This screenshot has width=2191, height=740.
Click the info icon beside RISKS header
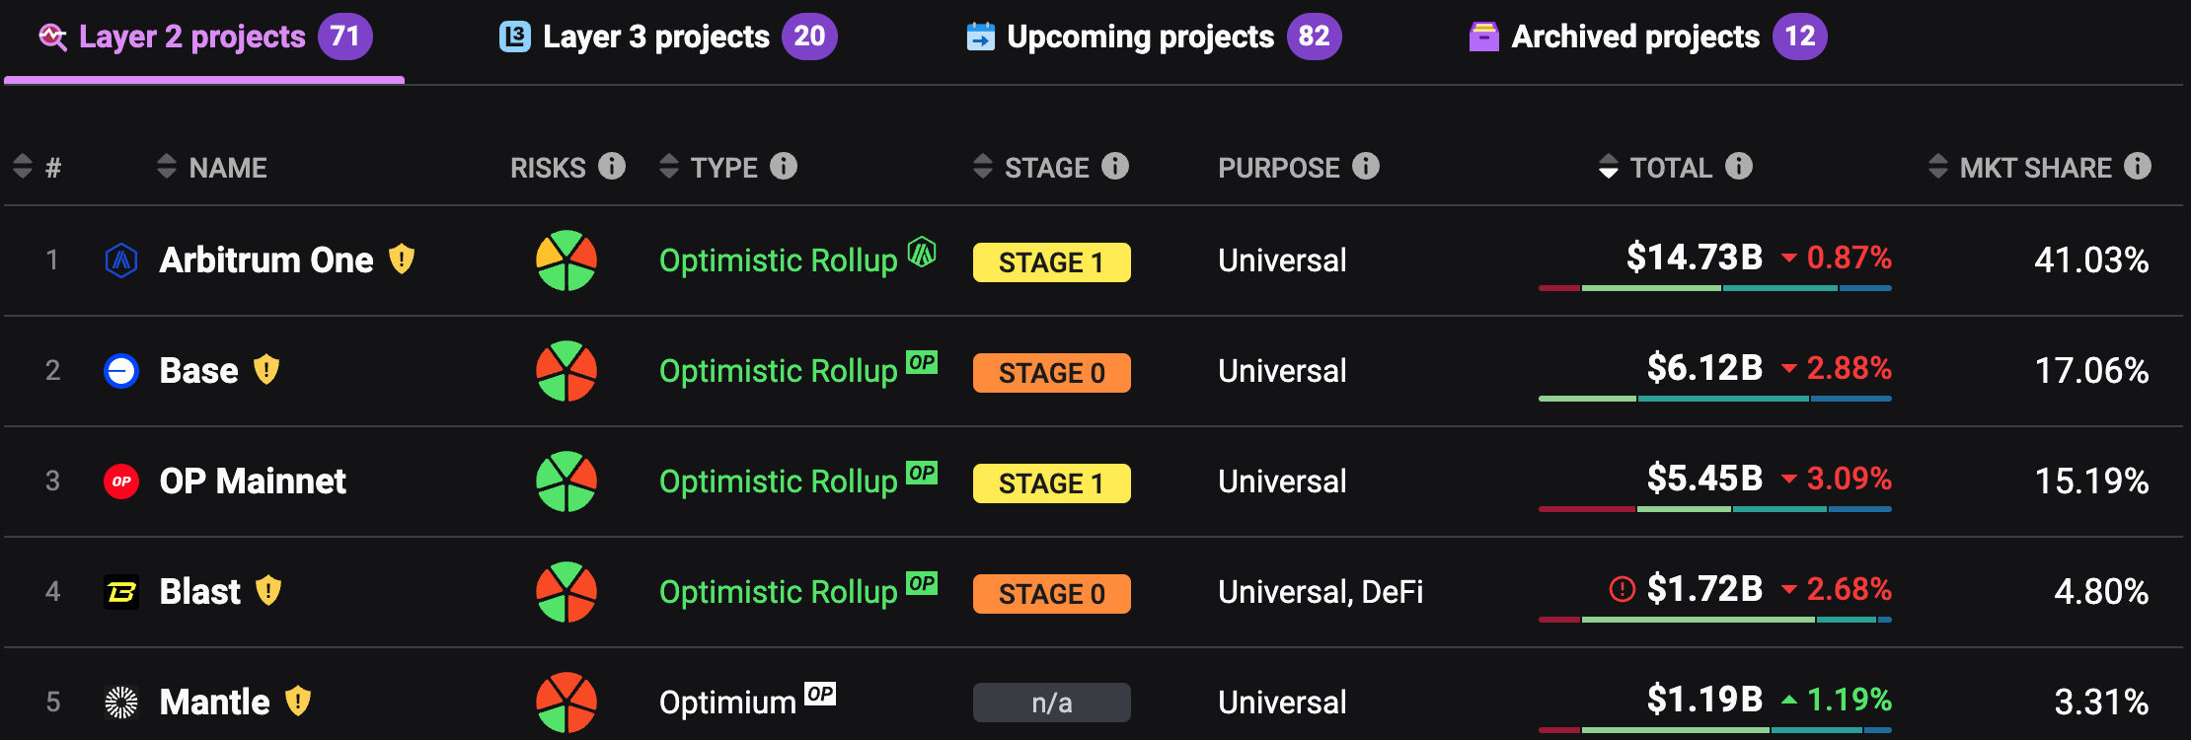pyautogui.click(x=612, y=166)
